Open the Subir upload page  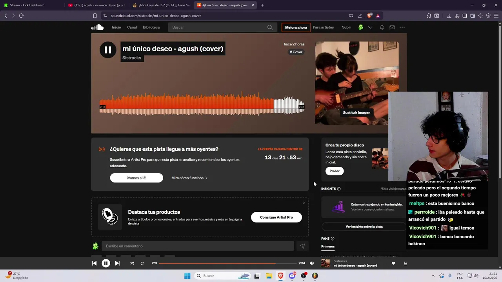(x=346, y=27)
